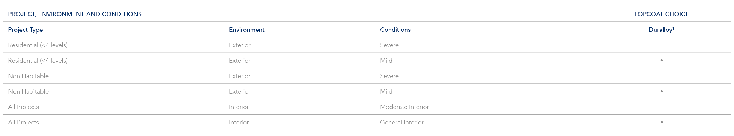Click Interior environment in the Moderate Interior row

click(x=239, y=107)
